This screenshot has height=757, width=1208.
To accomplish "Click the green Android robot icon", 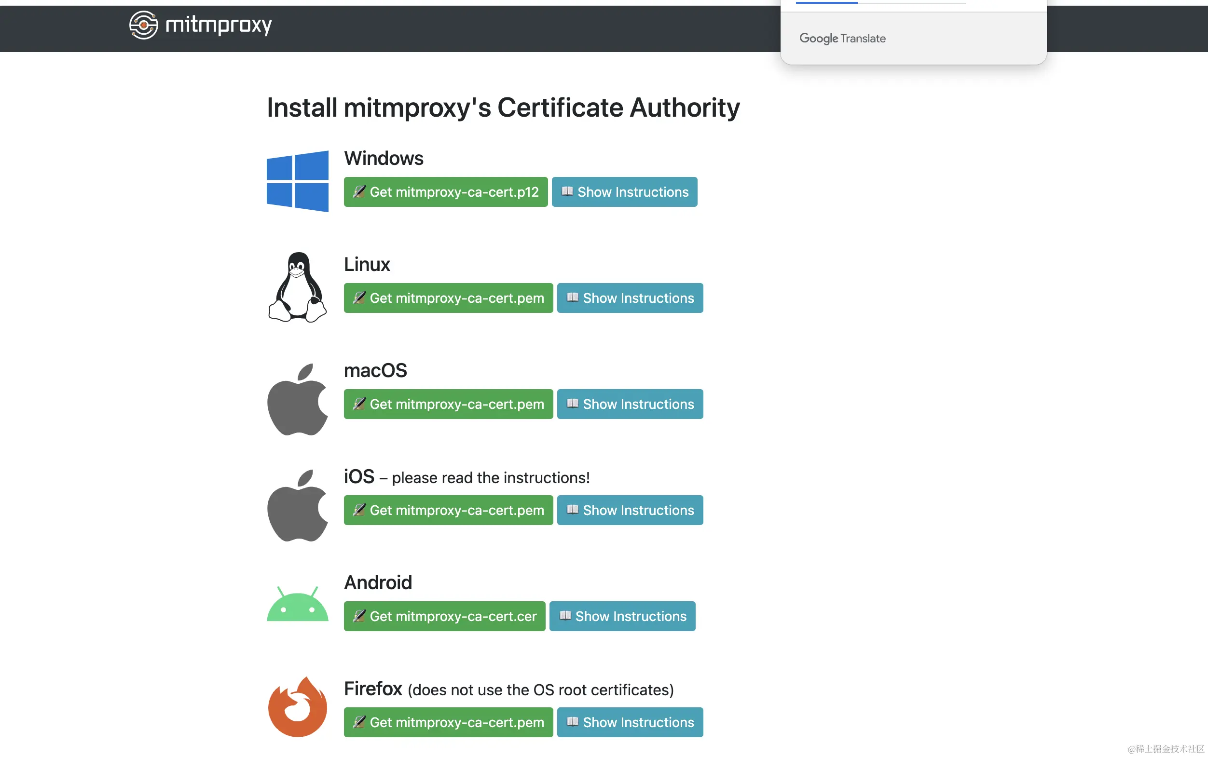I will pyautogui.click(x=298, y=604).
